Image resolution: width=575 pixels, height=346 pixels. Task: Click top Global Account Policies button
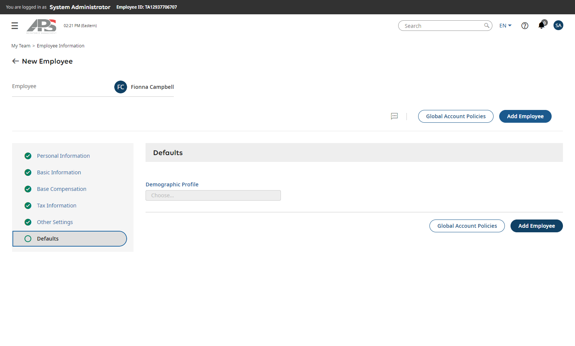[456, 116]
